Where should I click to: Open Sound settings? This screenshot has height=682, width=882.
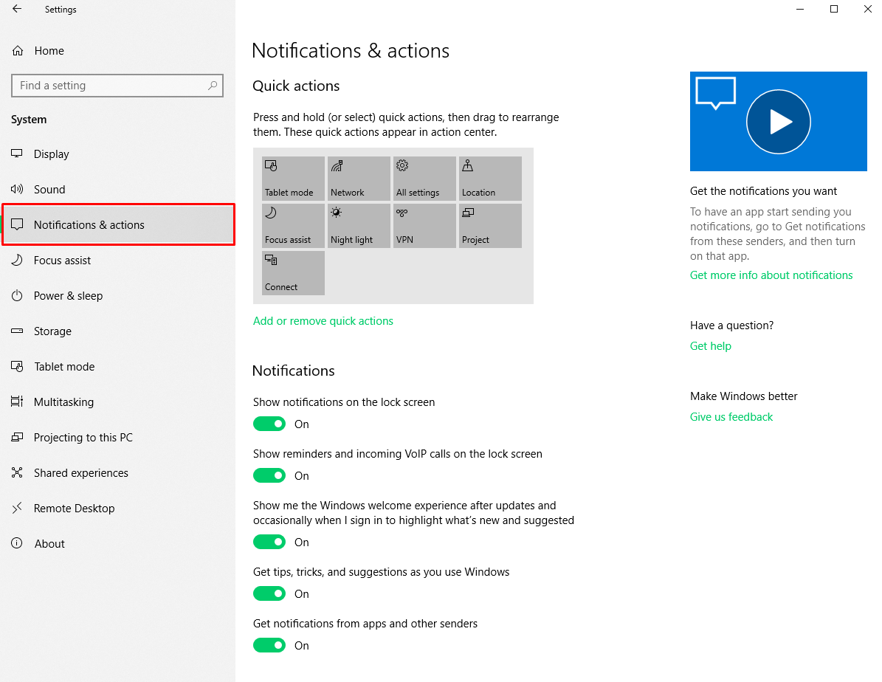tap(49, 190)
